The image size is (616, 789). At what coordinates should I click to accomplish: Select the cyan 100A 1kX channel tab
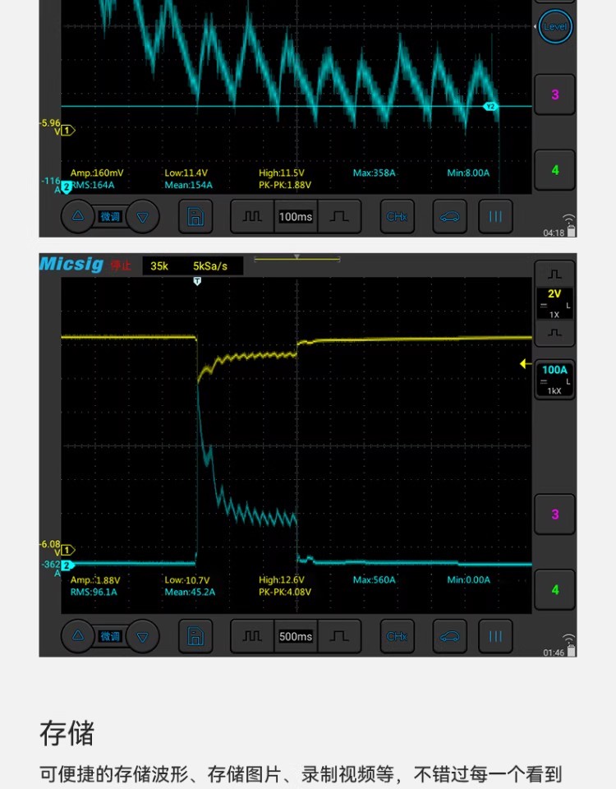554,379
